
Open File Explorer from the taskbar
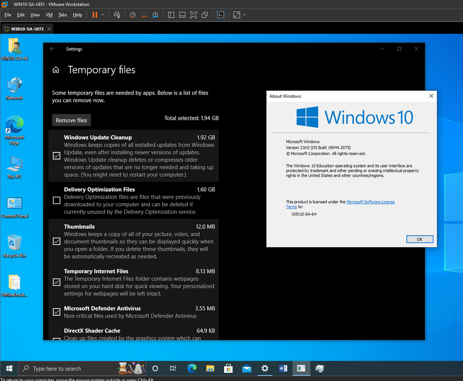pos(210,368)
